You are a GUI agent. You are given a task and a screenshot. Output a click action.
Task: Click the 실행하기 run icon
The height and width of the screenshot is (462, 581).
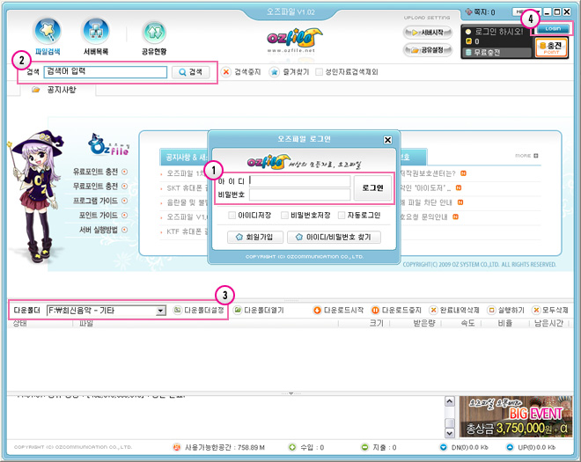point(491,310)
